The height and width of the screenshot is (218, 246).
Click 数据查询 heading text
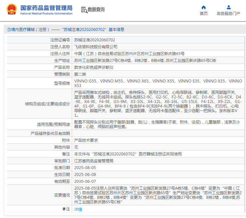click(x=96, y=9)
